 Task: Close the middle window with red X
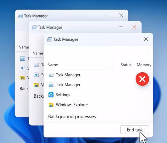pyautogui.click(x=134, y=27)
